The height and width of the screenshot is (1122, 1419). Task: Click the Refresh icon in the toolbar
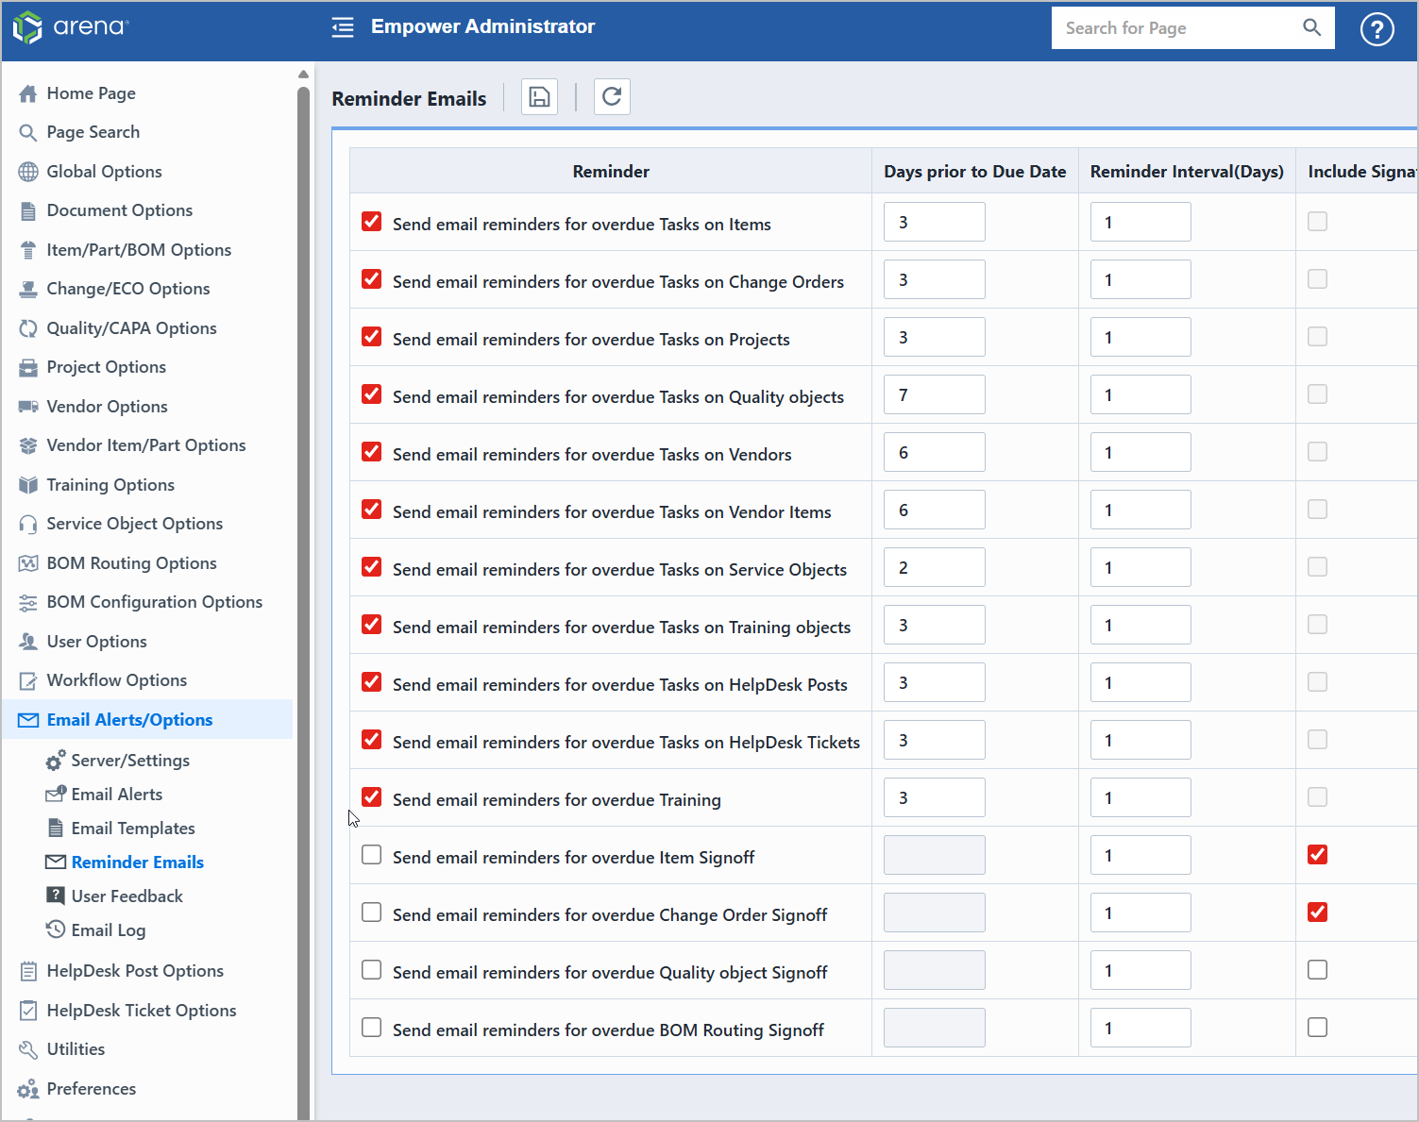(612, 96)
